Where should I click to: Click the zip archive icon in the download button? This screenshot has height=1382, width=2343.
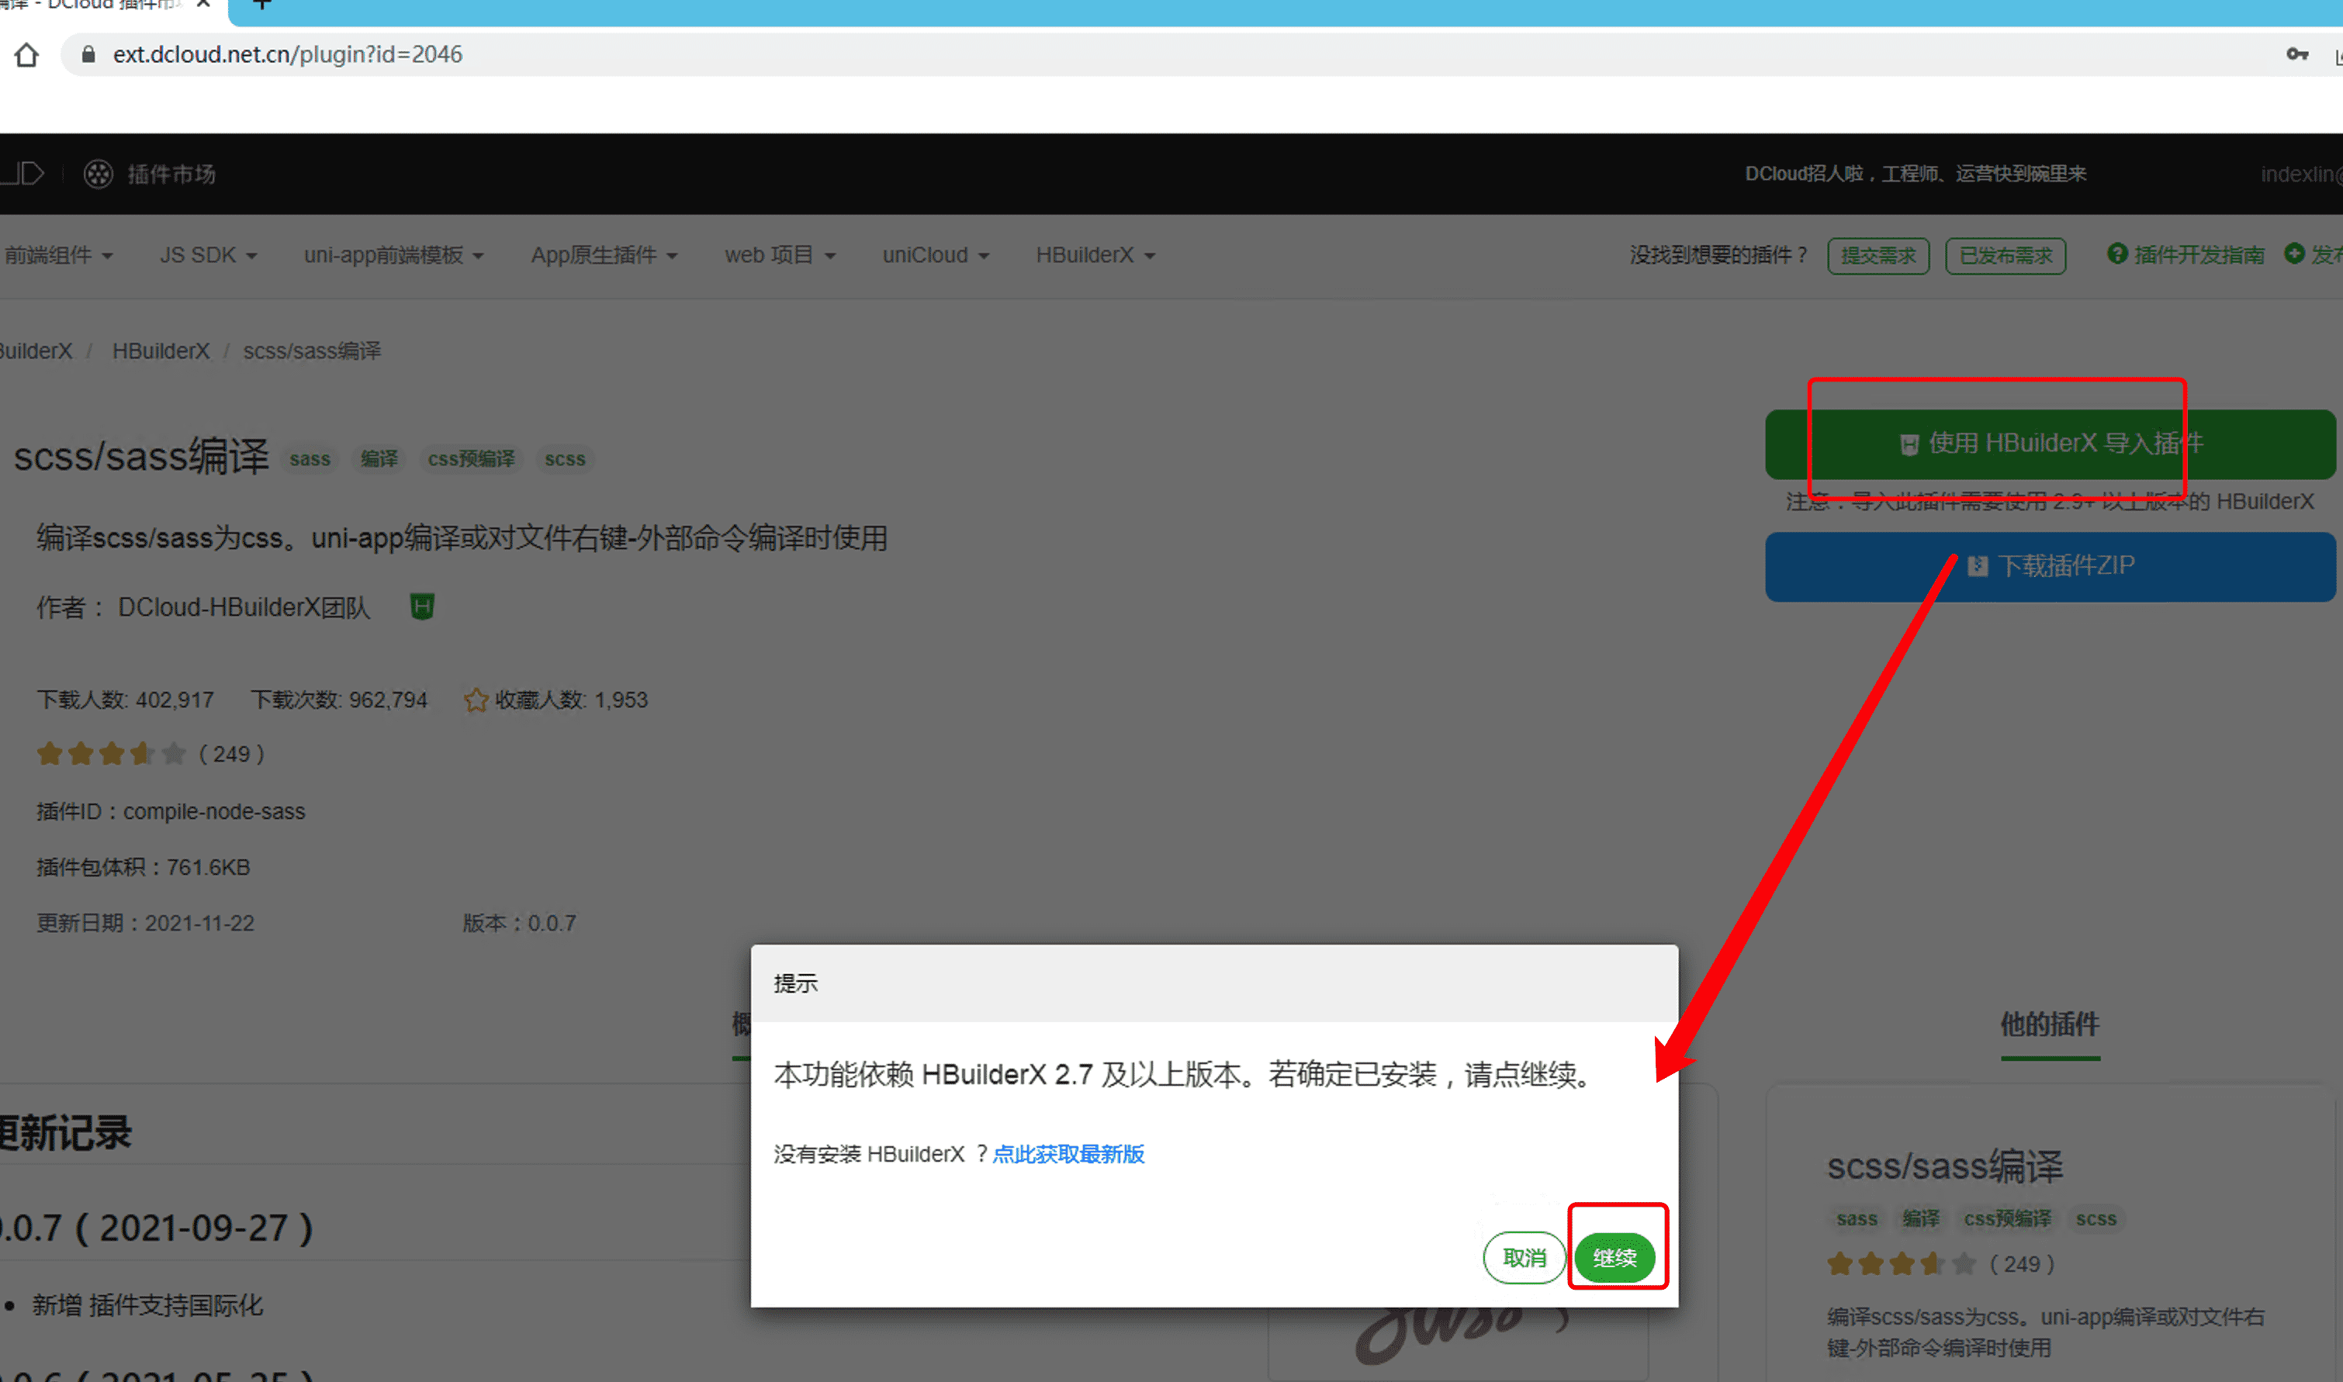point(1977,566)
